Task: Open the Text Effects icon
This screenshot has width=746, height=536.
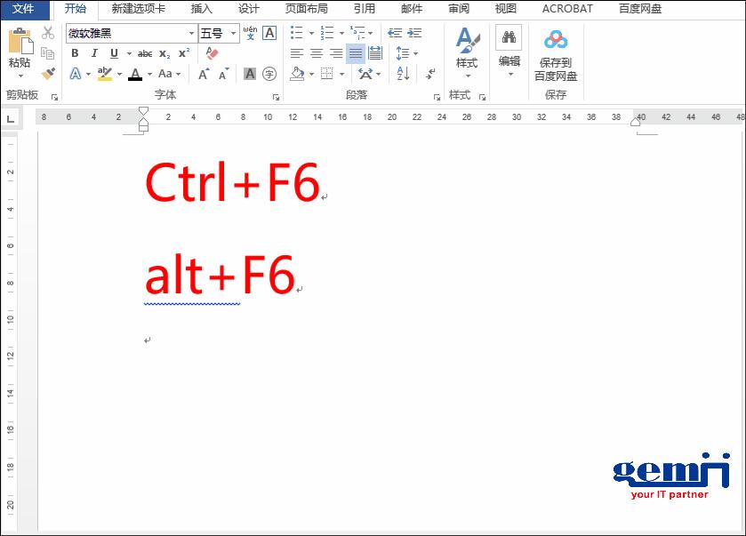Action: coord(76,72)
